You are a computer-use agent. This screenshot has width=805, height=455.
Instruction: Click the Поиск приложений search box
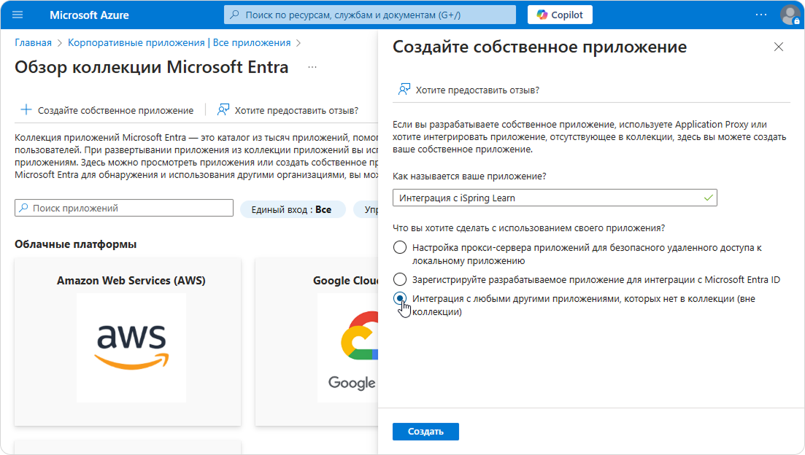[124, 209]
